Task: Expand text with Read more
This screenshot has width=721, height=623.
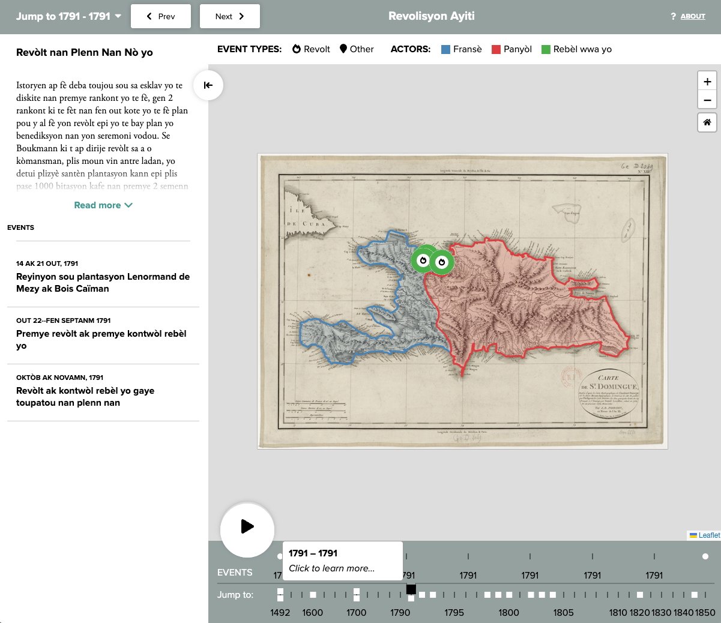Action: (x=103, y=205)
